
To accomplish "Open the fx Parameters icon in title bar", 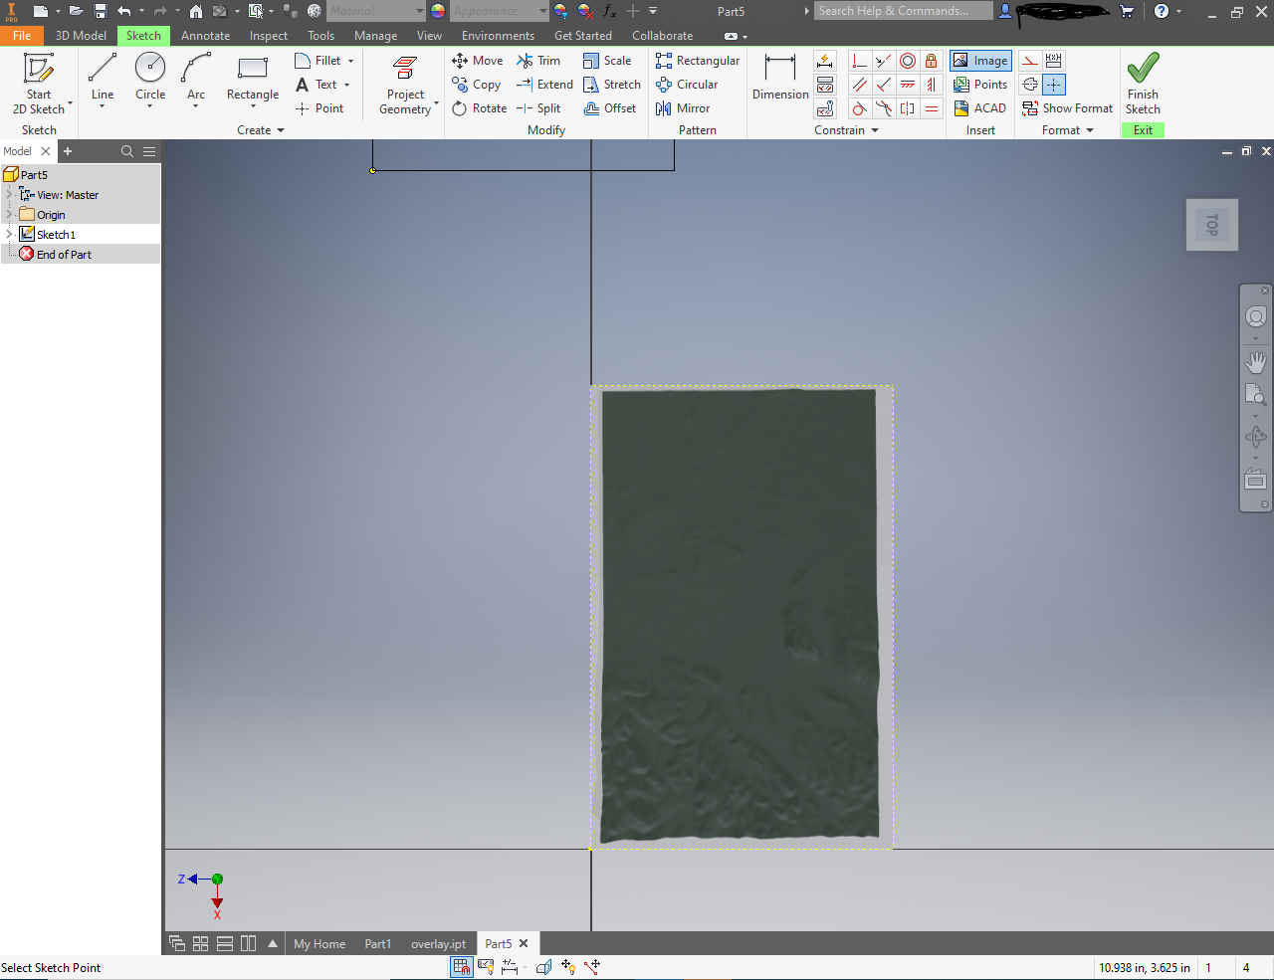I will (609, 11).
